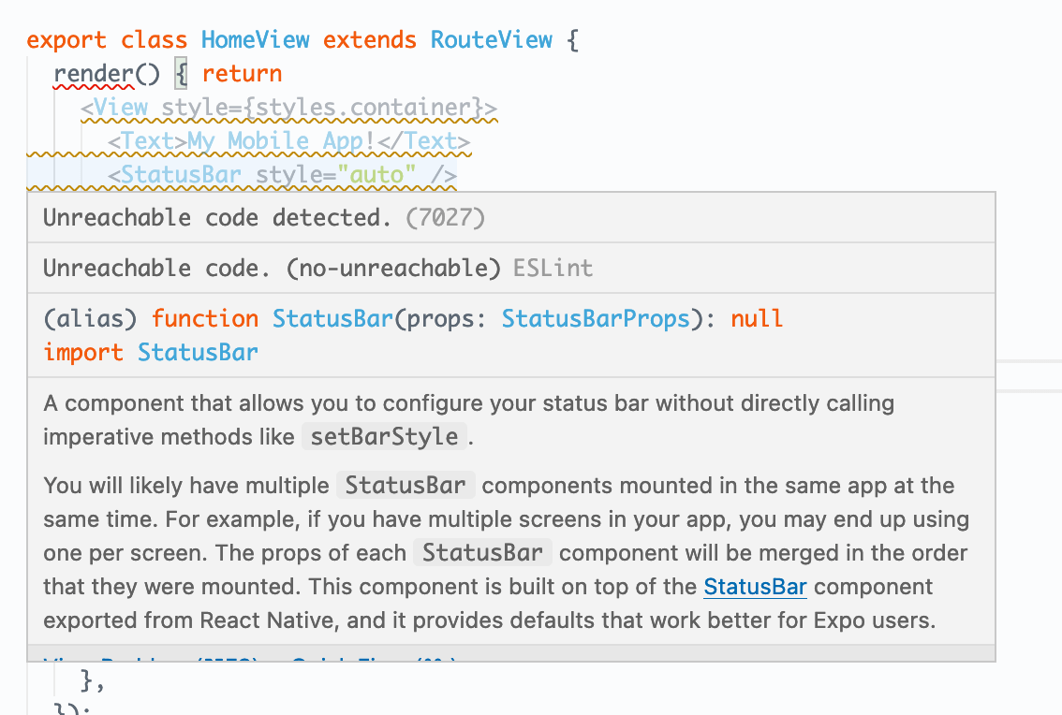Click the 'My Mobile App!' text content
Screen dimensions: 1062x715
point(281,140)
